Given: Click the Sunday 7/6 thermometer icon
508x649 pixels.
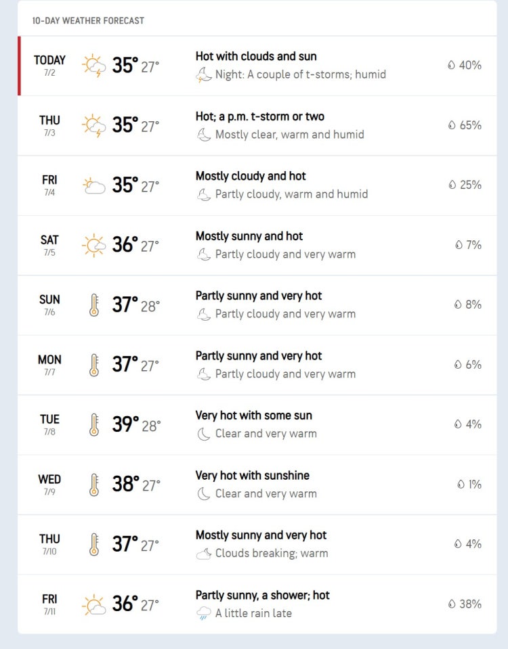Looking at the screenshot, I should pos(94,305).
